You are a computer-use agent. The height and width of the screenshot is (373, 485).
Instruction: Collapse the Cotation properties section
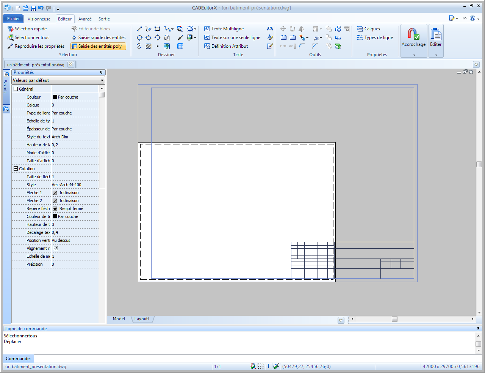pos(16,169)
